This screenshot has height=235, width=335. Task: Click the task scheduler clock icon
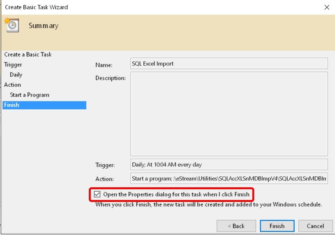coord(11,25)
